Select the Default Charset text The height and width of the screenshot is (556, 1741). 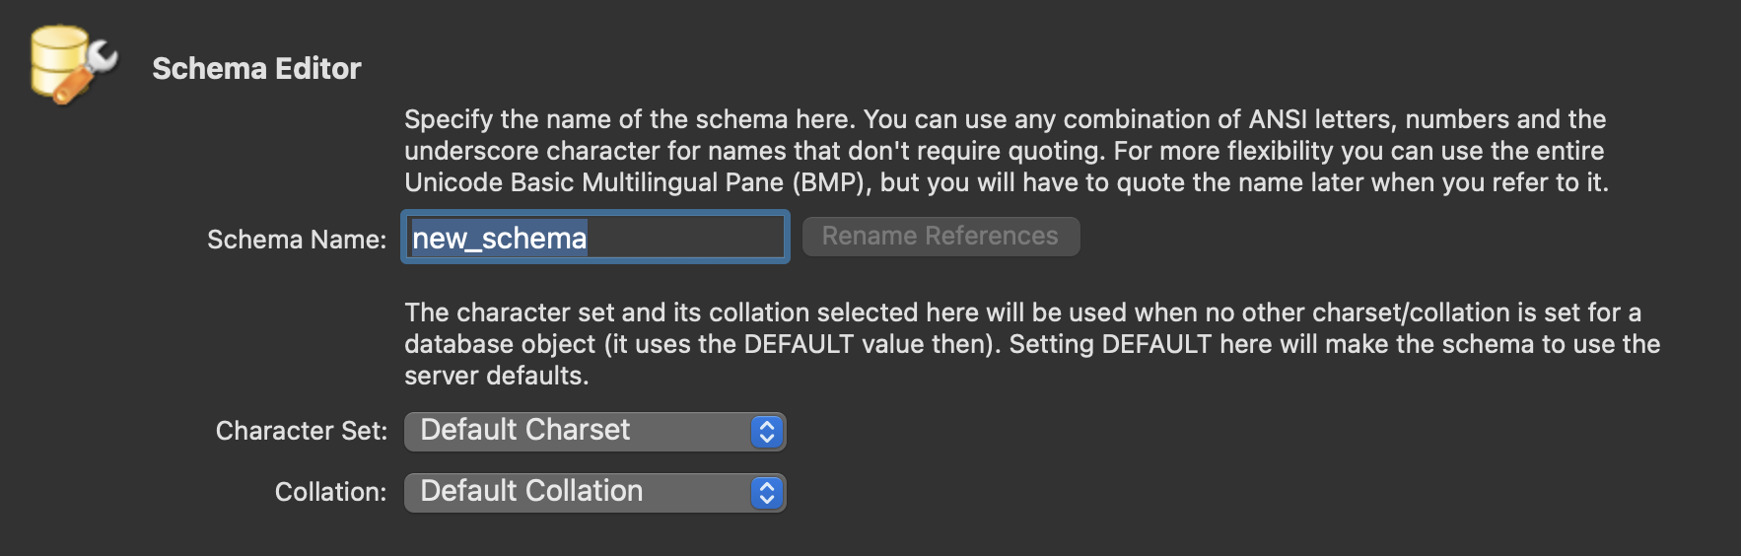(524, 430)
